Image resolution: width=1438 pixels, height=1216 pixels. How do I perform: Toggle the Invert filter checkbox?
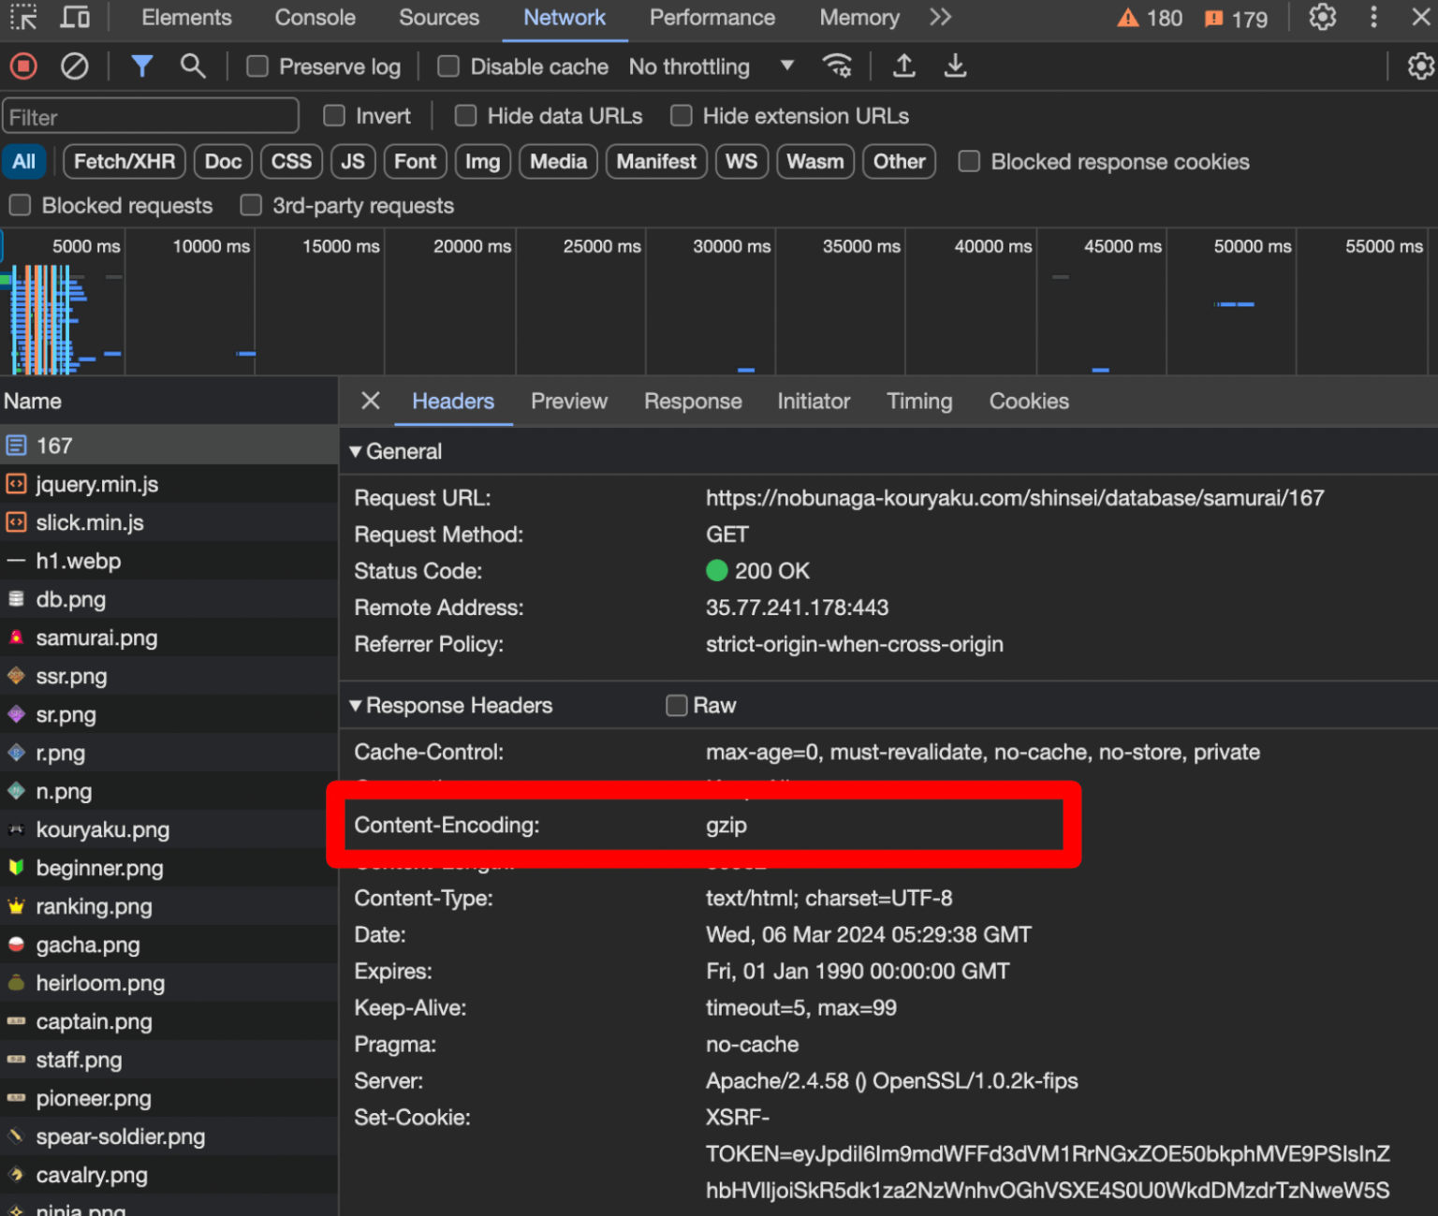pyautogui.click(x=334, y=115)
